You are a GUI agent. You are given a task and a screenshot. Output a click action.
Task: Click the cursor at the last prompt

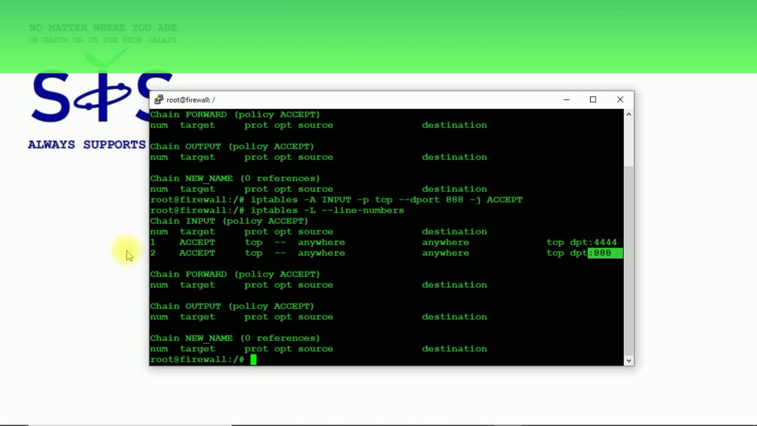click(x=253, y=359)
